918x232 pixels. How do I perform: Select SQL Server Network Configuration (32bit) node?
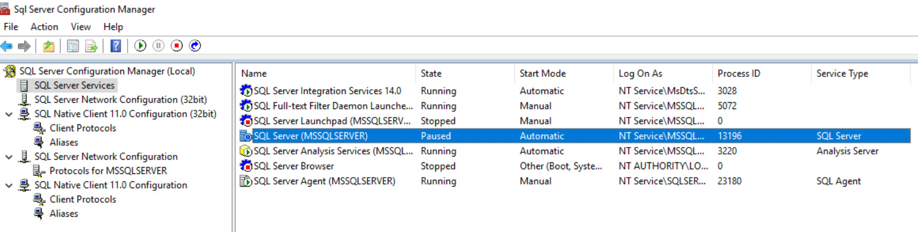[x=121, y=100]
